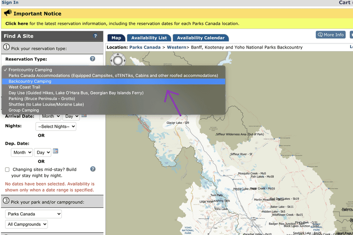Open the Reservation Type help icon
353x235 pixels.
point(92,59)
